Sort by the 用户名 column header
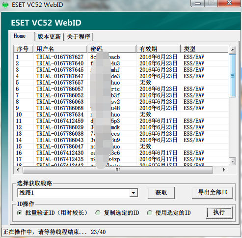242x238 pixels. click(x=60, y=49)
